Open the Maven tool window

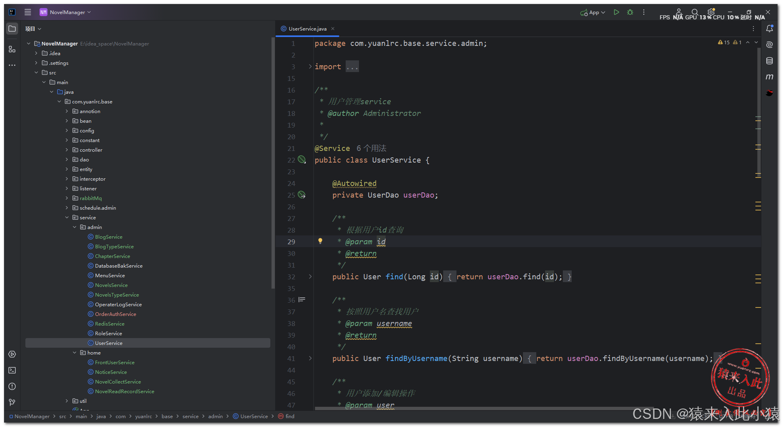click(770, 77)
